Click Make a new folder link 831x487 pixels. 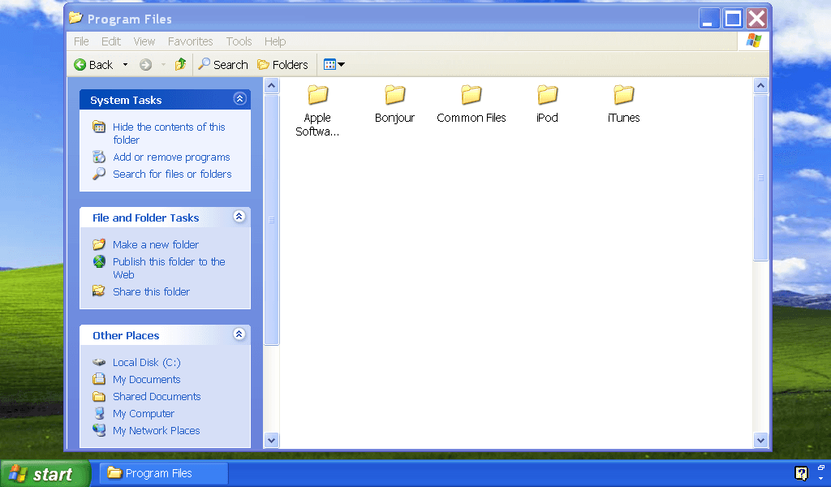click(155, 244)
